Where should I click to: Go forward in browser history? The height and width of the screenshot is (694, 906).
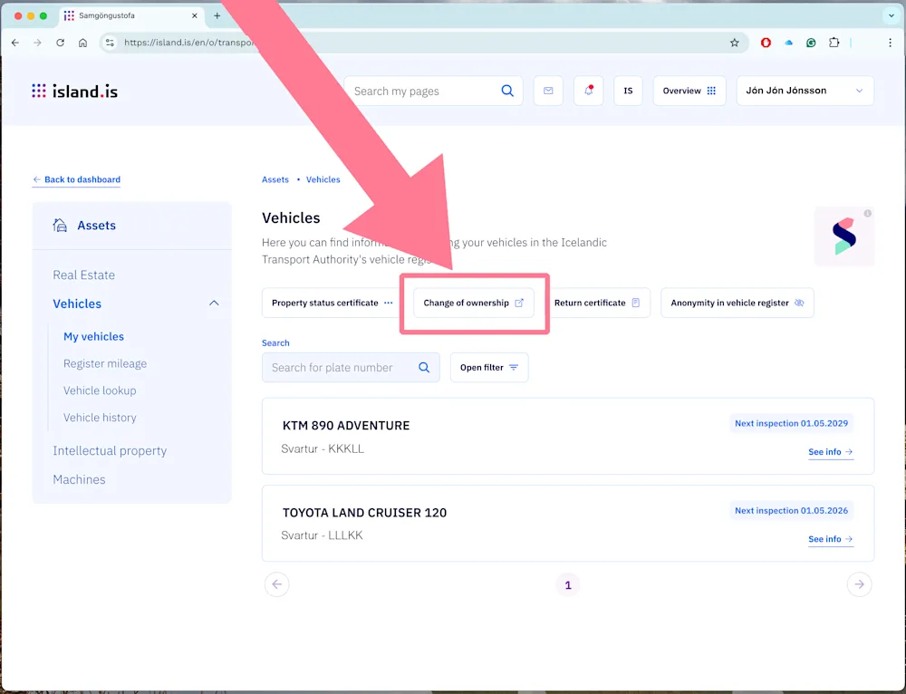[37, 43]
